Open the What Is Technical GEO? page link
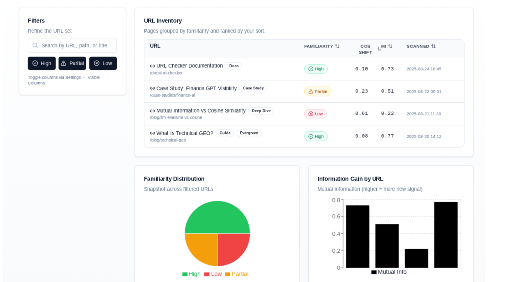Screen dimensions: 515x282 (x=184, y=133)
